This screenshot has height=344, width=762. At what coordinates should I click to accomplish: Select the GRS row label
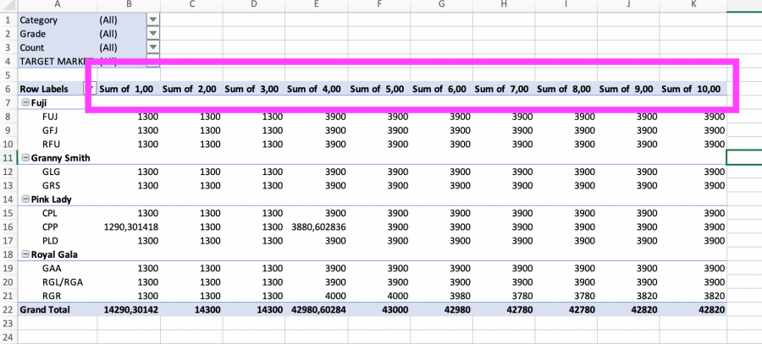coord(51,185)
